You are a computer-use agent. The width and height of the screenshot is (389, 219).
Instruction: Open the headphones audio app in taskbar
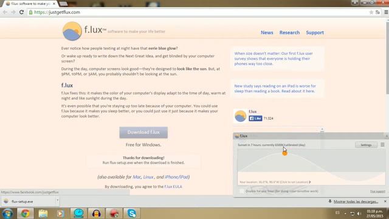pyautogui.click(x=96, y=214)
